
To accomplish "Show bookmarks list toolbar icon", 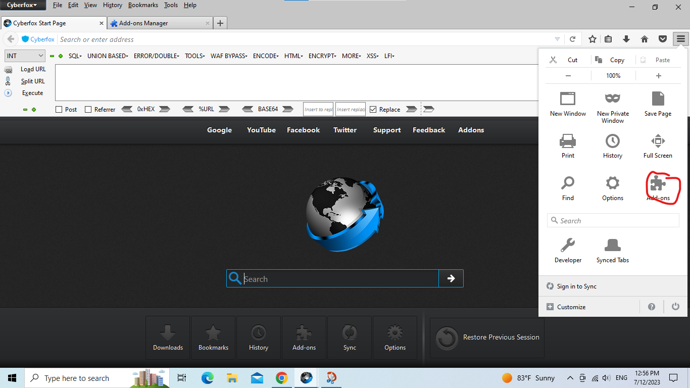I will 608,39.
